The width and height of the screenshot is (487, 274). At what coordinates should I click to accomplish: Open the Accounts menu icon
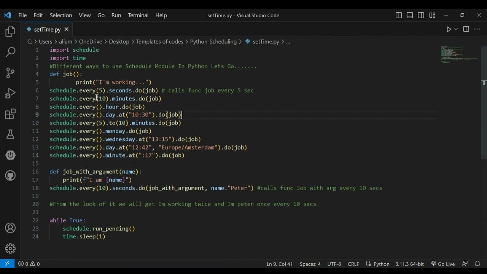pyautogui.click(x=10, y=228)
